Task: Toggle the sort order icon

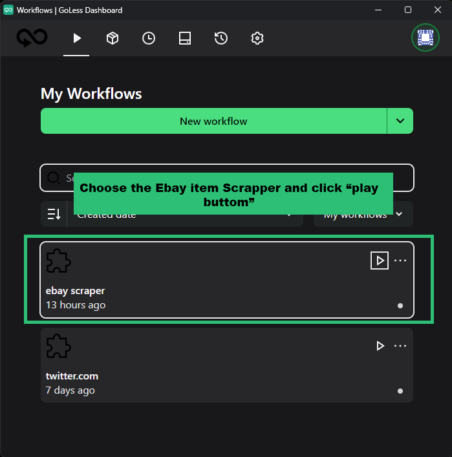Action: (x=54, y=214)
